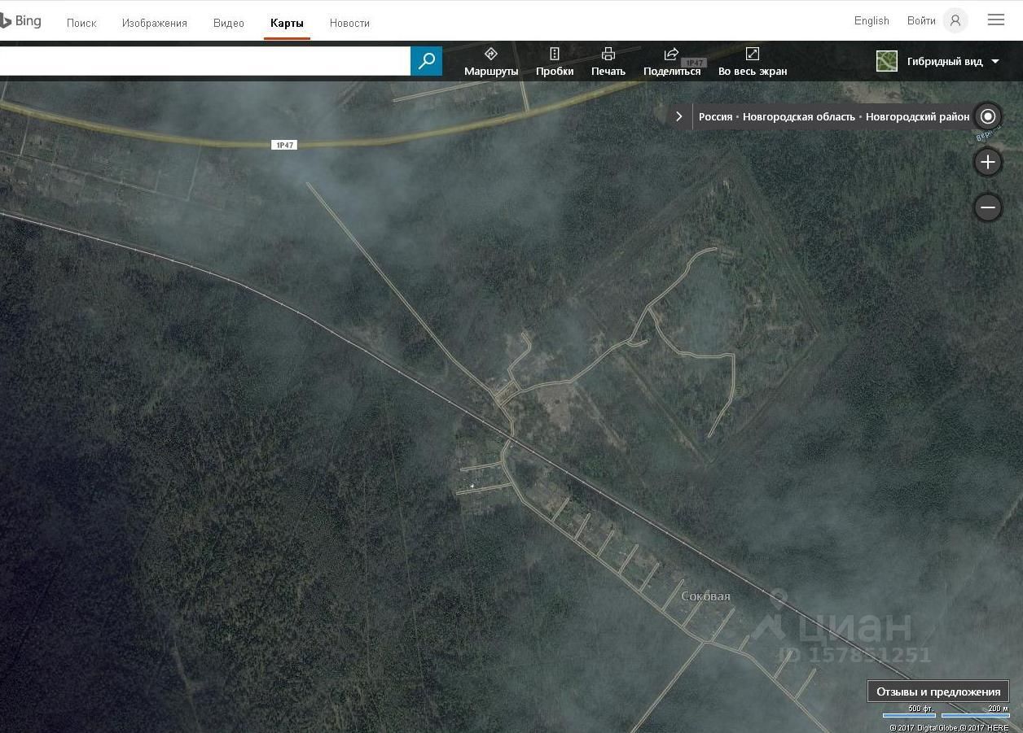The height and width of the screenshot is (733, 1023).
Task: Open the Новости tab
Action: pyautogui.click(x=349, y=23)
